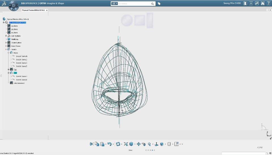This screenshot has width=272, height=155.
Task: Click the Share arrow icon
Action: tap(257, 3)
